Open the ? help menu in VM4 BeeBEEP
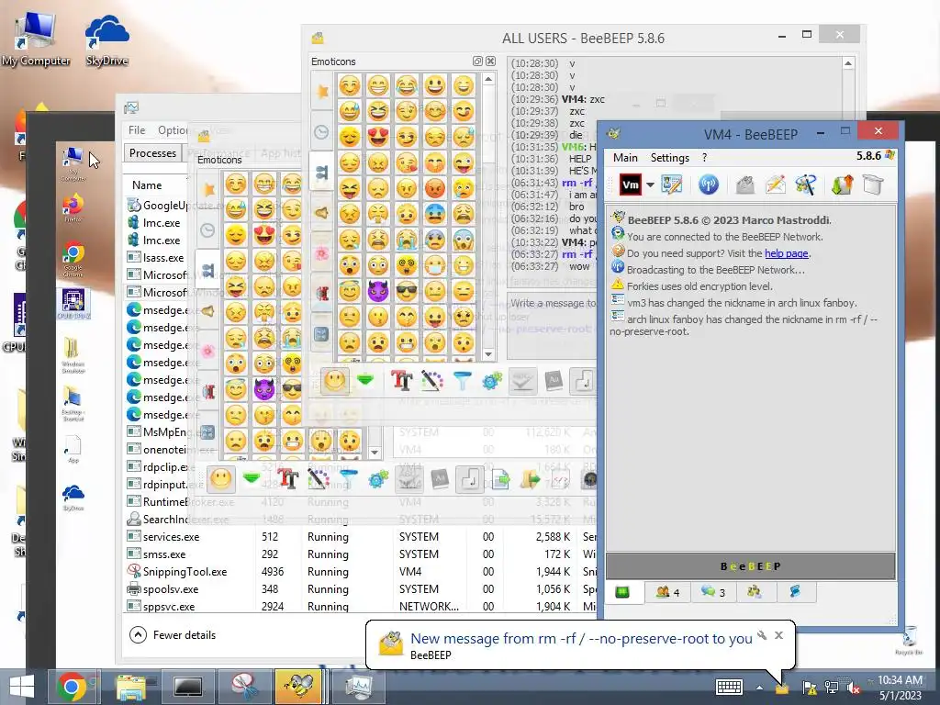940x705 pixels. [x=704, y=158]
